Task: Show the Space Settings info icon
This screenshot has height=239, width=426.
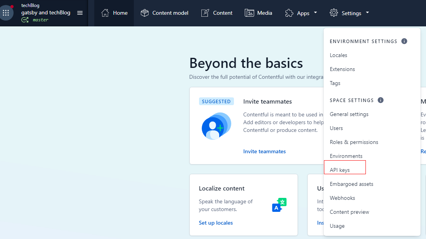Action: (381, 100)
